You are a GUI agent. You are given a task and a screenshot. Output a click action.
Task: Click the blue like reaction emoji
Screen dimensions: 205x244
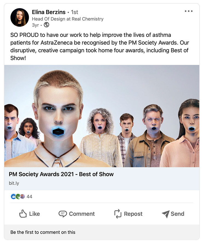point(13,197)
